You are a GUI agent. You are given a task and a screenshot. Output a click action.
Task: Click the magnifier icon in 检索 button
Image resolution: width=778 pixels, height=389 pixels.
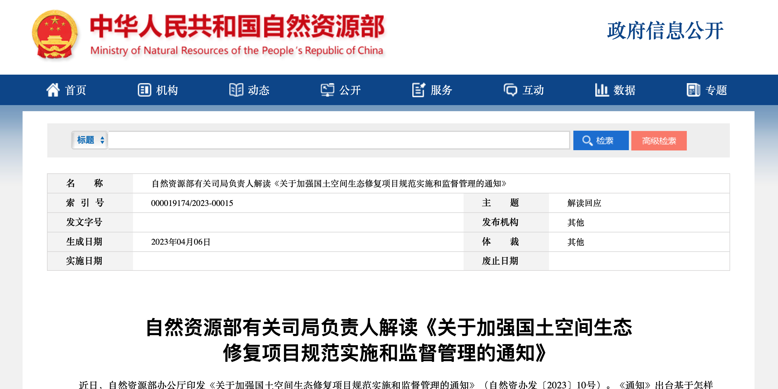pyautogui.click(x=587, y=140)
